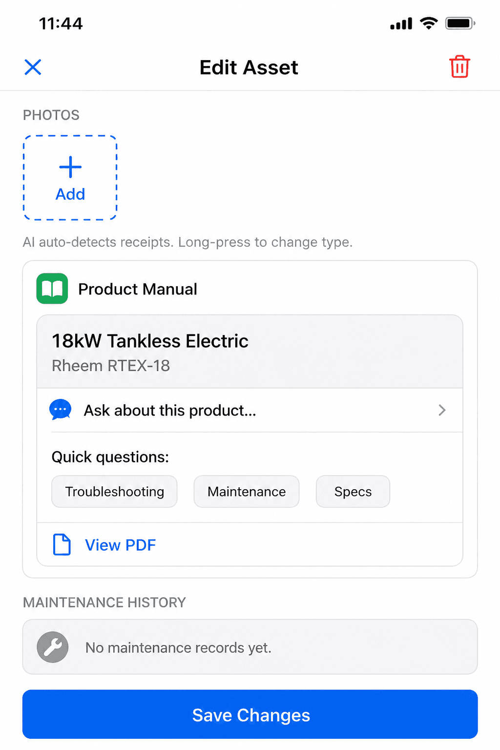This screenshot has width=500, height=750.
Task: Tap the plus icon to add a photo
Action: tap(70, 167)
